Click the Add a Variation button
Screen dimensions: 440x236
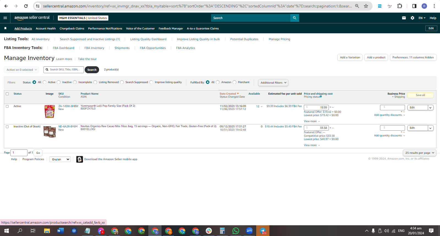click(350, 57)
